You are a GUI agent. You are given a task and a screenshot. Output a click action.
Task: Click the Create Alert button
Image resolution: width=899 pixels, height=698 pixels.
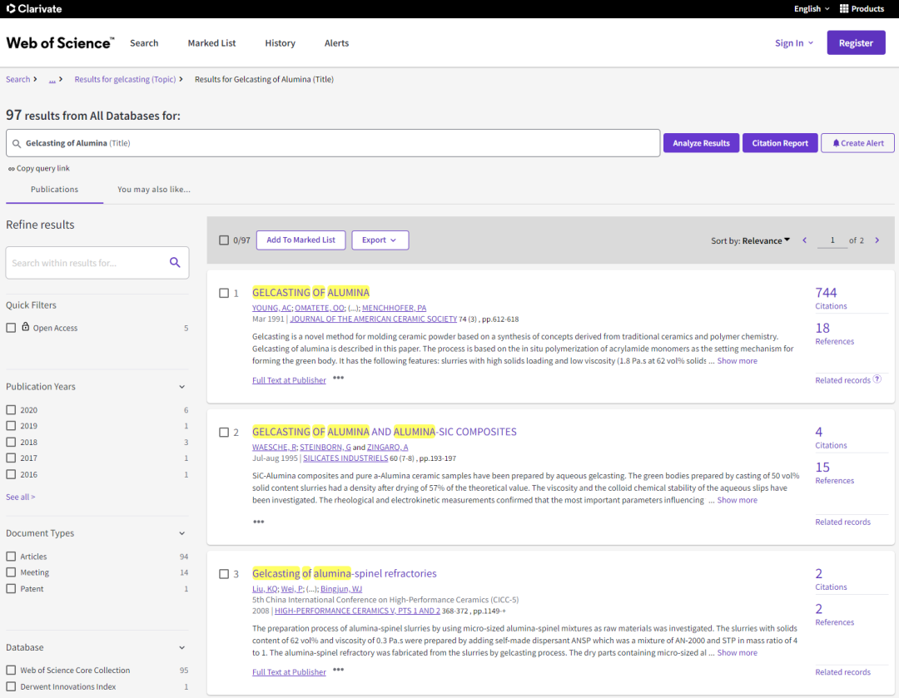(857, 143)
